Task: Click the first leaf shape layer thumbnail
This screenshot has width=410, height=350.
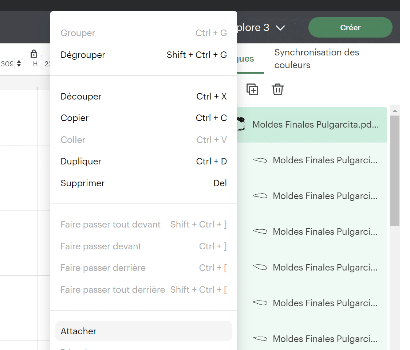Action: click(260, 160)
